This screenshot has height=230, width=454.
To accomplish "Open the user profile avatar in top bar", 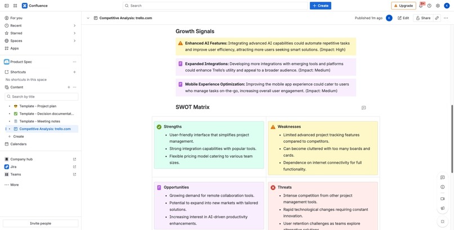I will point(447,6).
